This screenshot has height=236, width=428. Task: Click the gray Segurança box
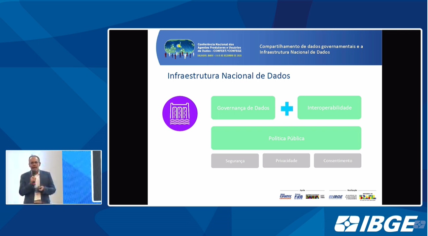[x=235, y=161]
